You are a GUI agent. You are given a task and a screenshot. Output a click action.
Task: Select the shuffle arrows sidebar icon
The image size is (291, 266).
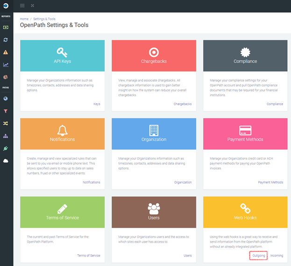point(6,124)
